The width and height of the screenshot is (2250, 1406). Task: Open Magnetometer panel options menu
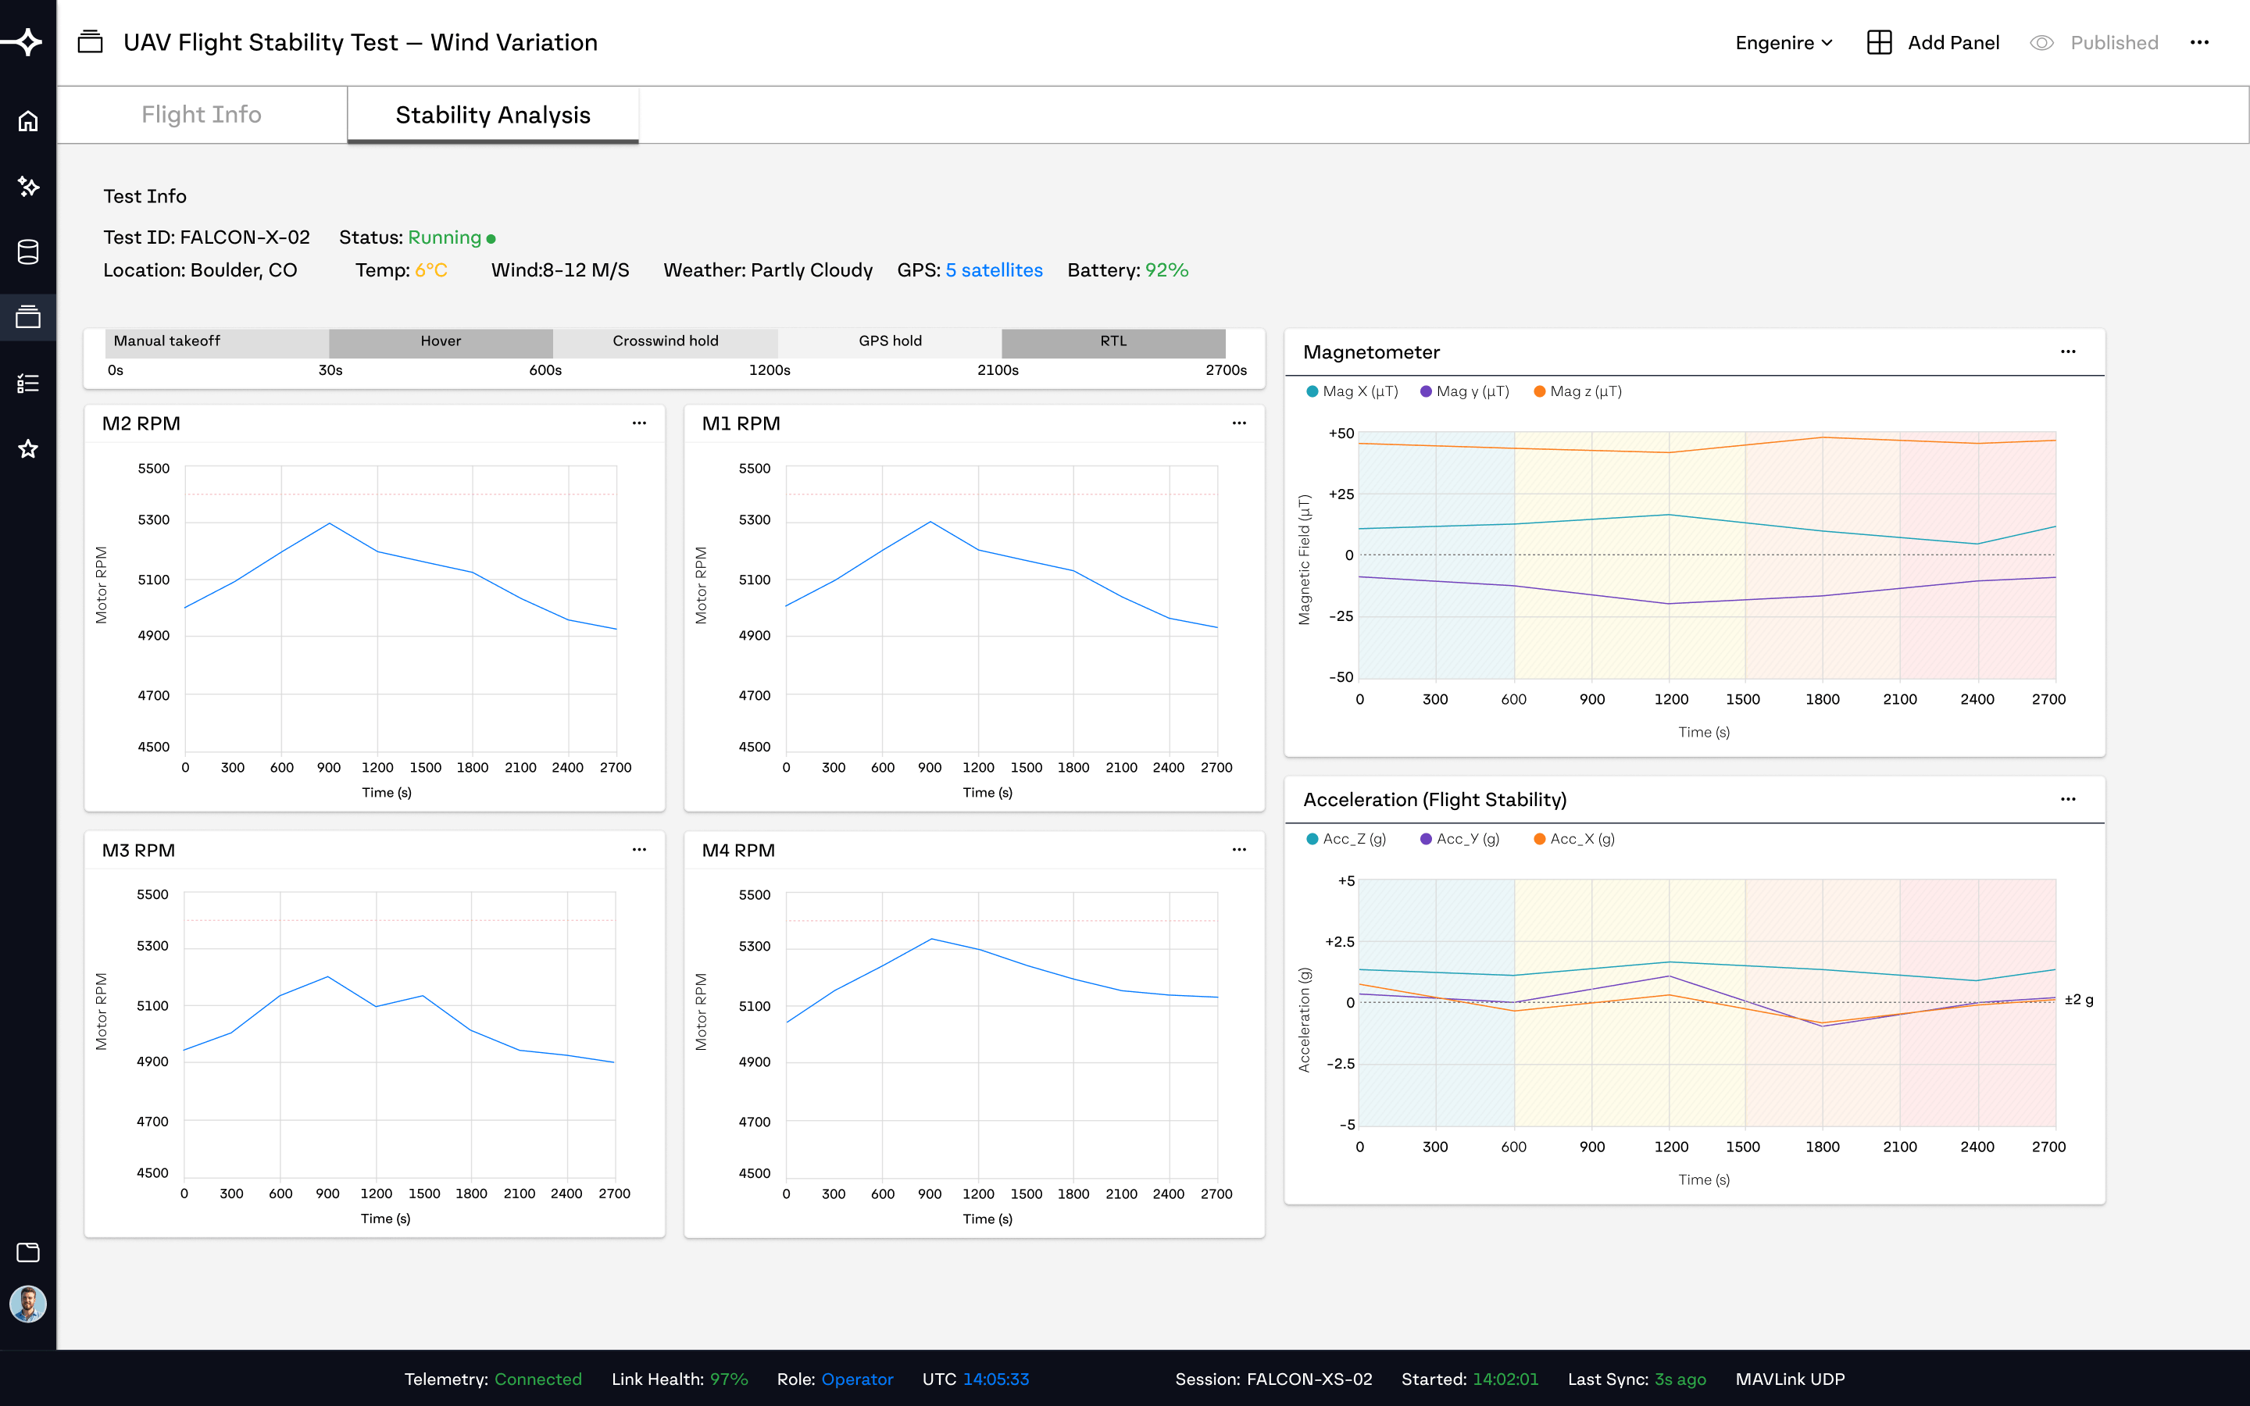[2068, 351]
